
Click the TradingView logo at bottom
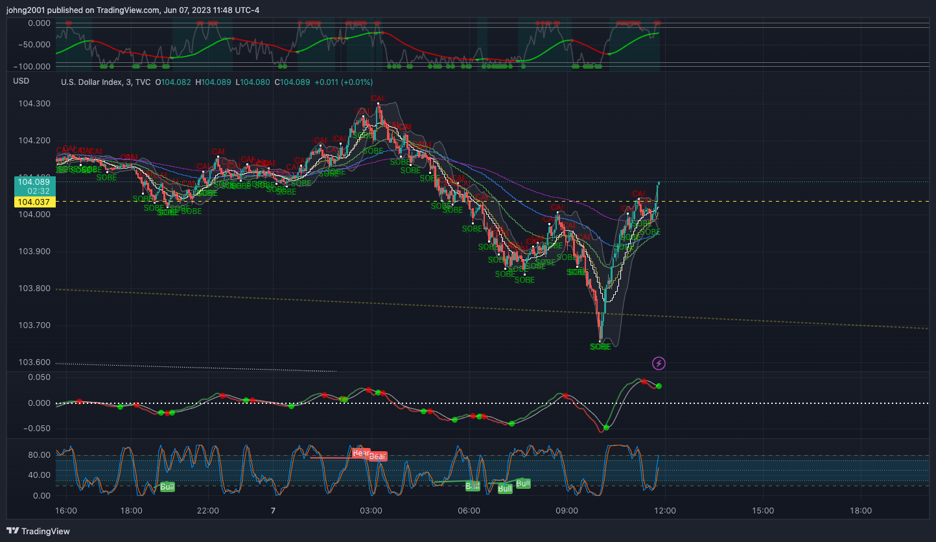click(38, 531)
